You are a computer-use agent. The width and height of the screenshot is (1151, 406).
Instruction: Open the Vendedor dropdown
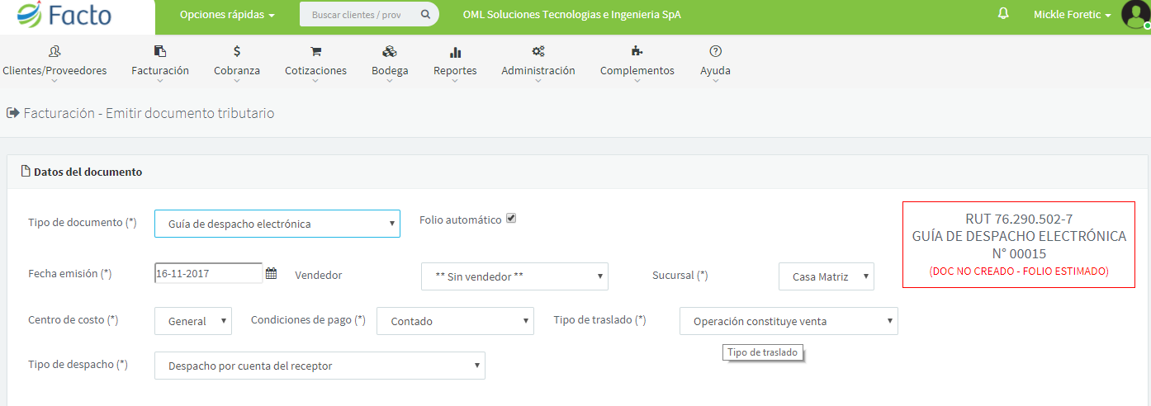pyautogui.click(x=514, y=276)
